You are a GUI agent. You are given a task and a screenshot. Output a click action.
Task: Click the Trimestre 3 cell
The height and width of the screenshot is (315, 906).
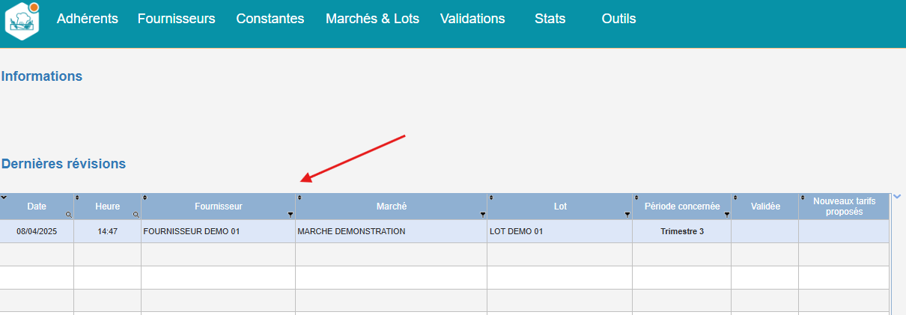point(682,231)
